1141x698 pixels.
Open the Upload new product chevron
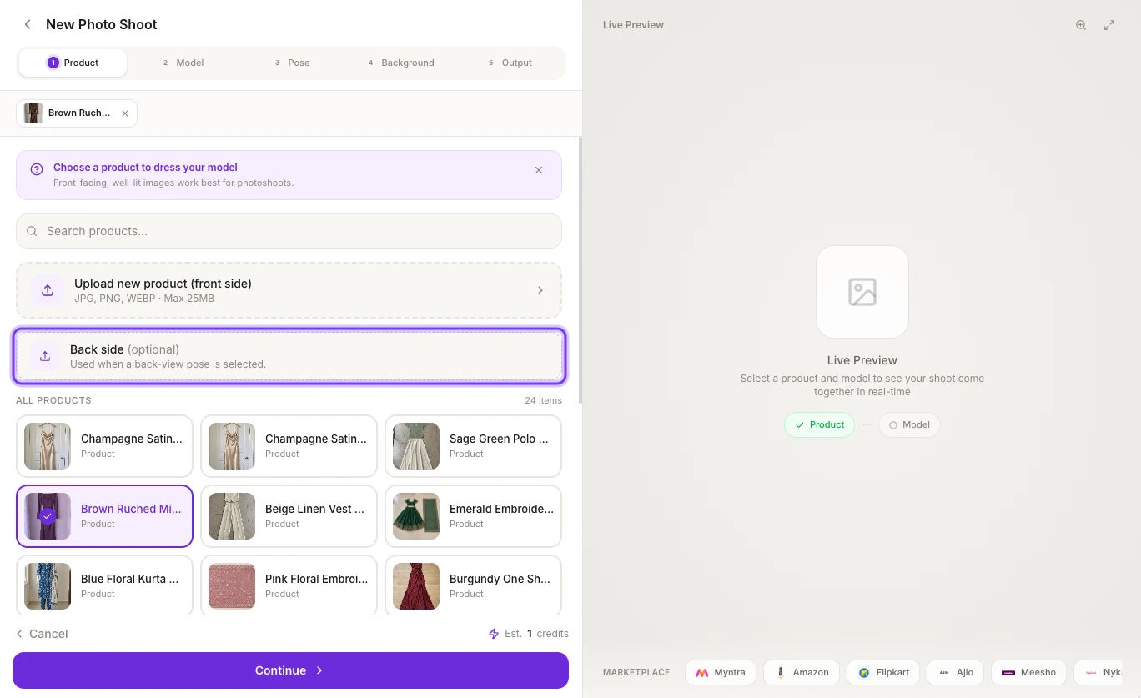tap(540, 290)
